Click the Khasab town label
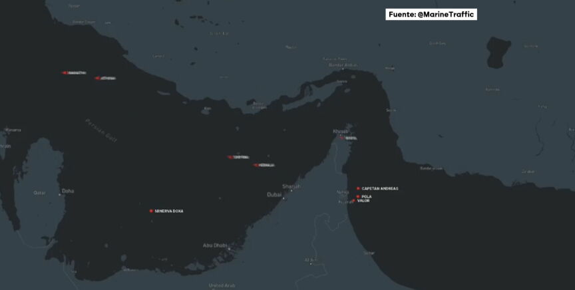 pos(340,132)
